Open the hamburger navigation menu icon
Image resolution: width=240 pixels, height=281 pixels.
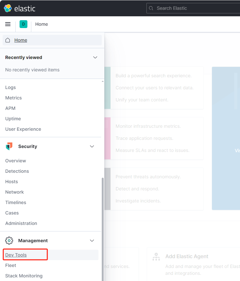tap(8, 24)
